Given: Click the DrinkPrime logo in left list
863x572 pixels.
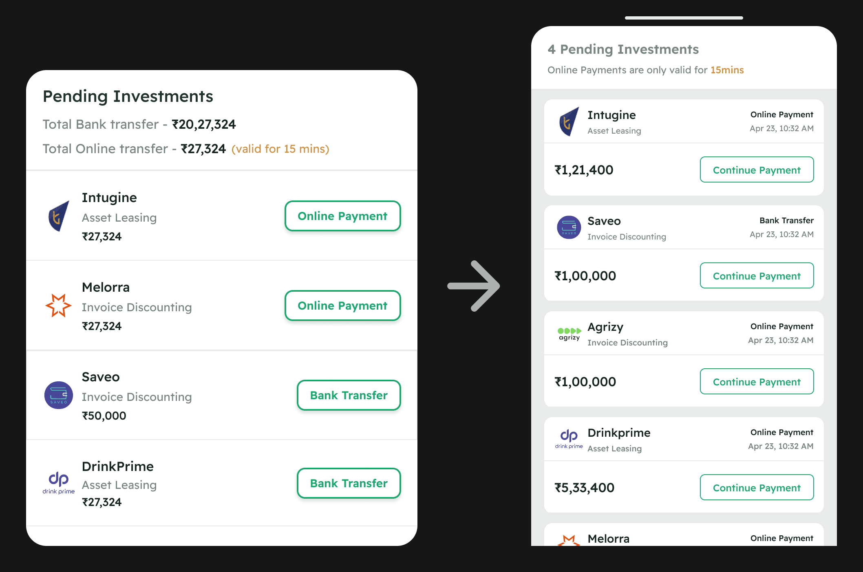Looking at the screenshot, I should (x=59, y=483).
